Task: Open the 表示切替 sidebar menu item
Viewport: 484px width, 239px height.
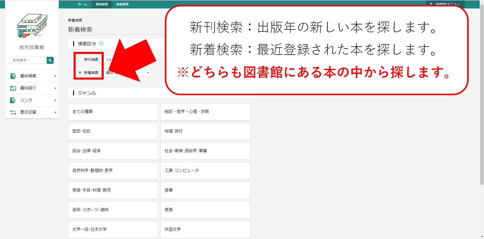Action: pos(32,112)
